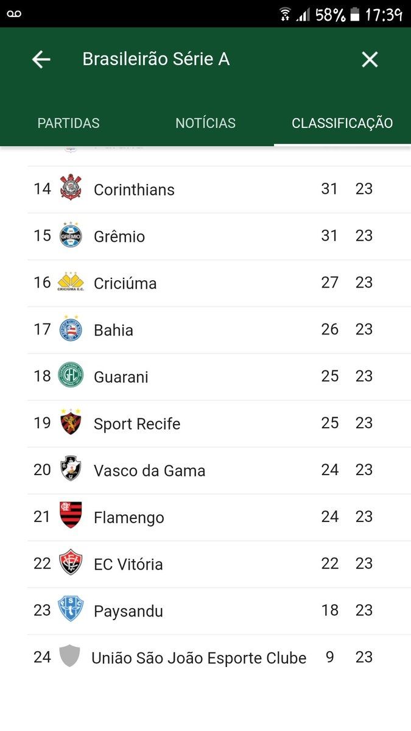411x731 pixels.
Task: Tap Corinthians points value 31
Action: click(329, 189)
